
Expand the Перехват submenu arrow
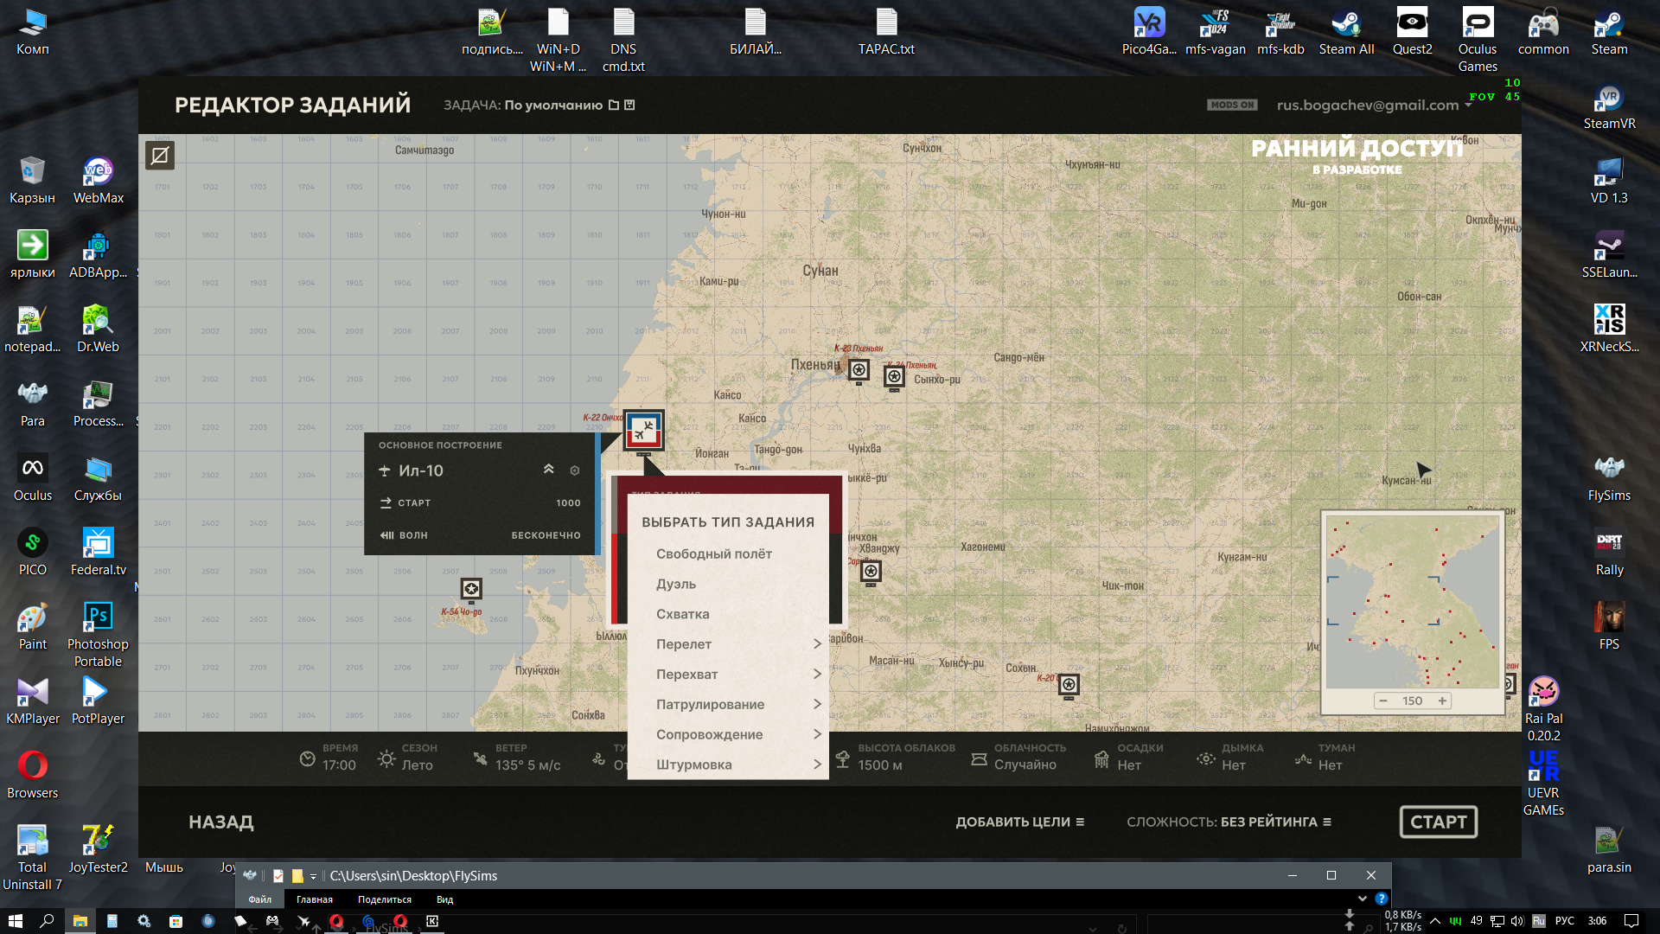coord(817,674)
